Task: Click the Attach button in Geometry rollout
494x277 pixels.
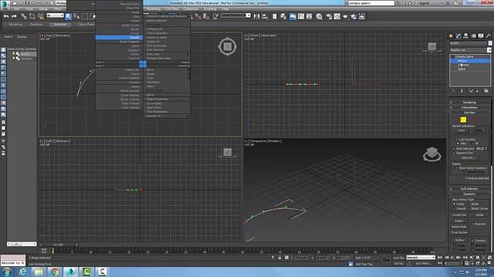Action: pyautogui.click(x=459, y=221)
